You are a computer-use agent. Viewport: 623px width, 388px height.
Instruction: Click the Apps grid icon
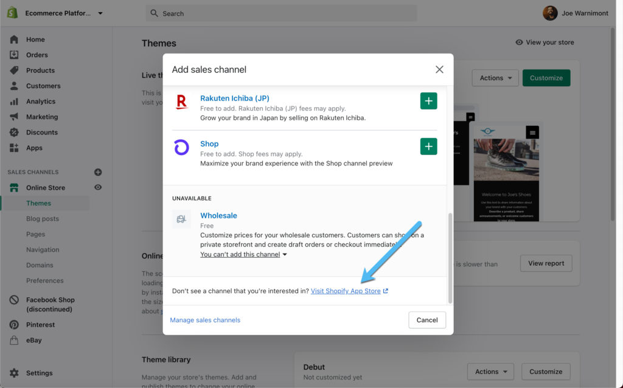[14, 148]
